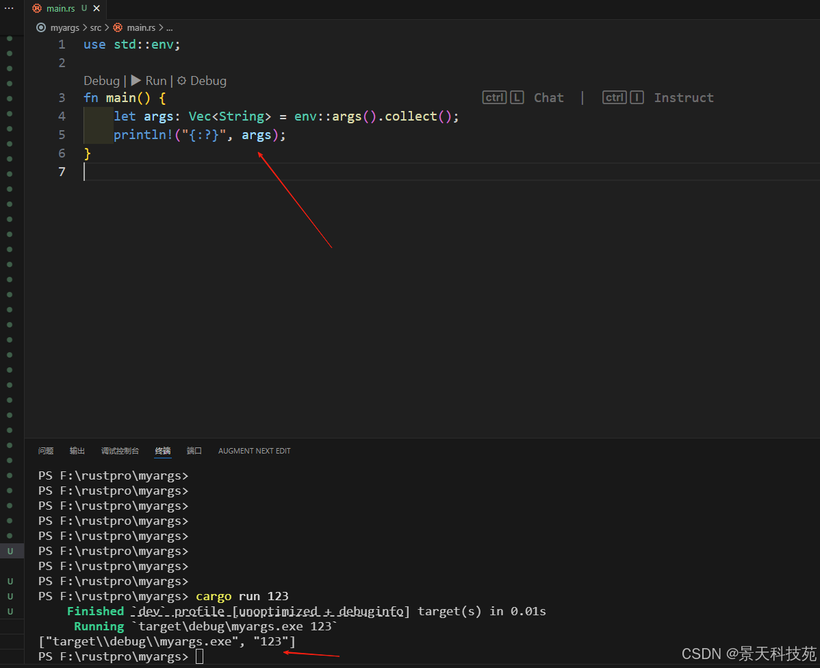Click line number 1 in the gutter
The image size is (820, 668).
click(62, 45)
